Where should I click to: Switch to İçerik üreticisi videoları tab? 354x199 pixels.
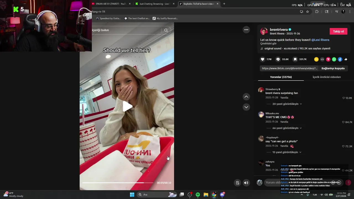click(327, 77)
